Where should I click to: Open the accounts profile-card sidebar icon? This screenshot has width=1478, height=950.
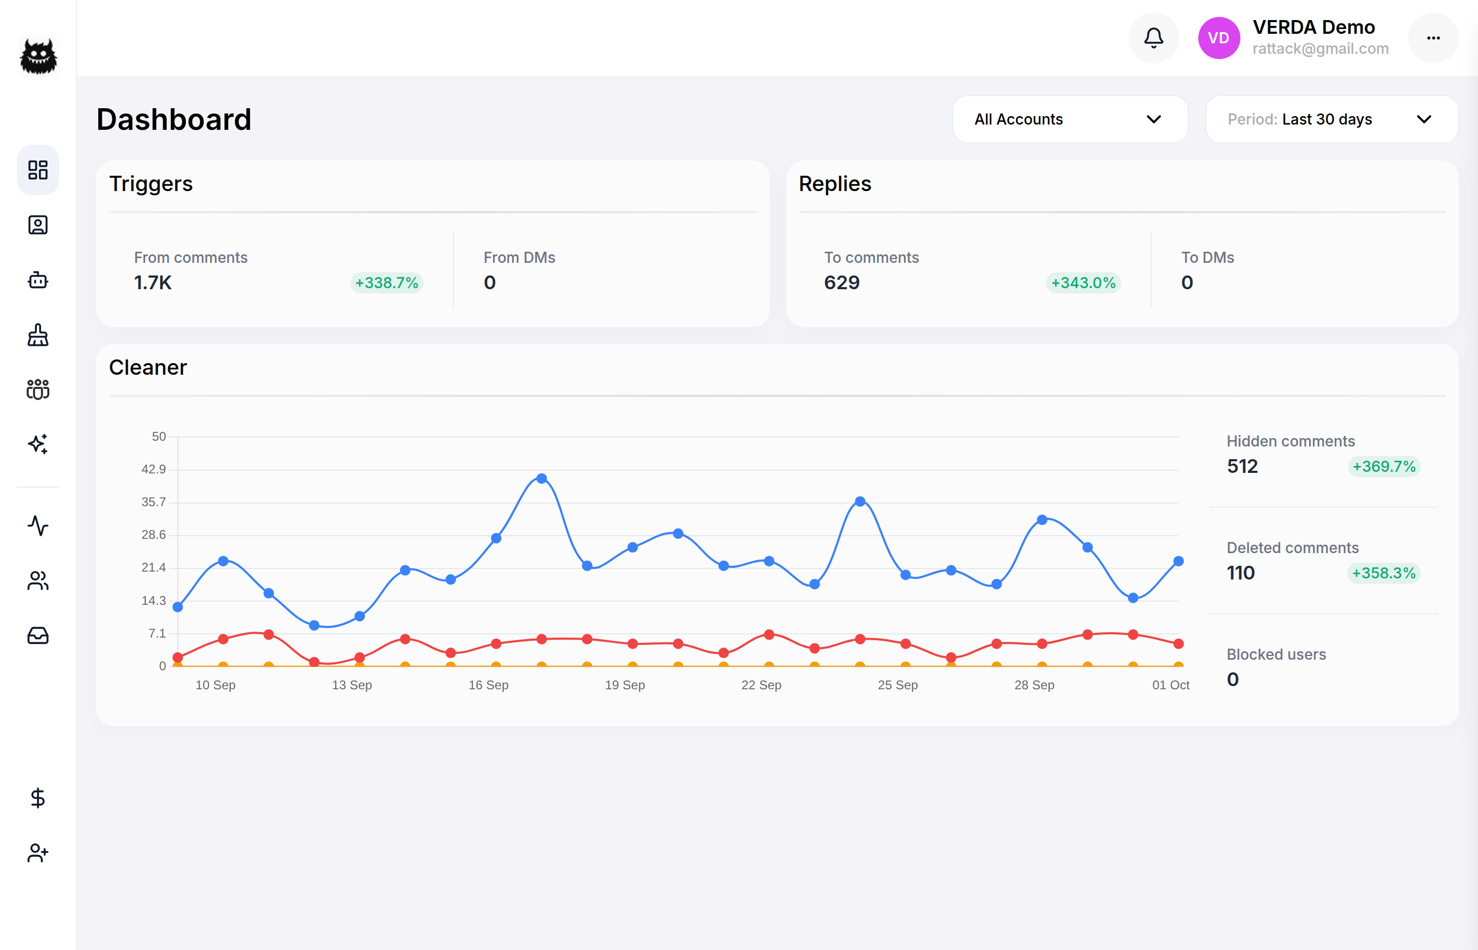(38, 225)
